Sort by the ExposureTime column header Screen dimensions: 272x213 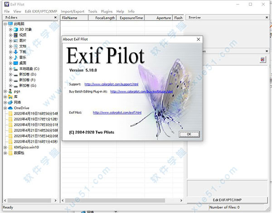130,18
